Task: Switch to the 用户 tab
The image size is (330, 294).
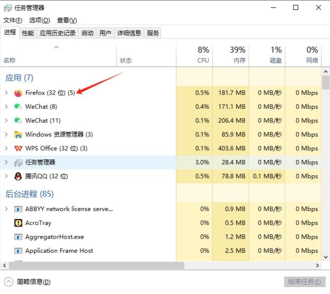Action: [105, 33]
